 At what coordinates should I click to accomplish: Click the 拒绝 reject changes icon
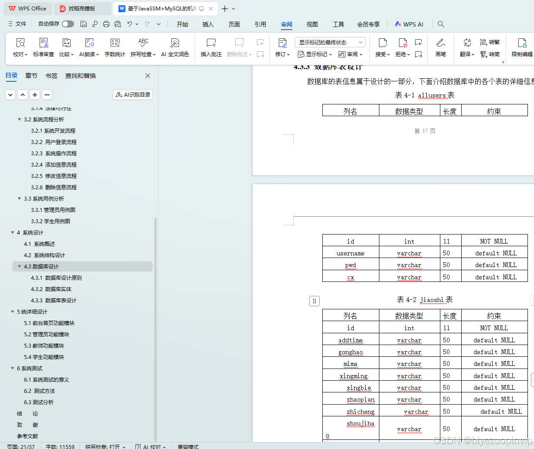(402, 43)
